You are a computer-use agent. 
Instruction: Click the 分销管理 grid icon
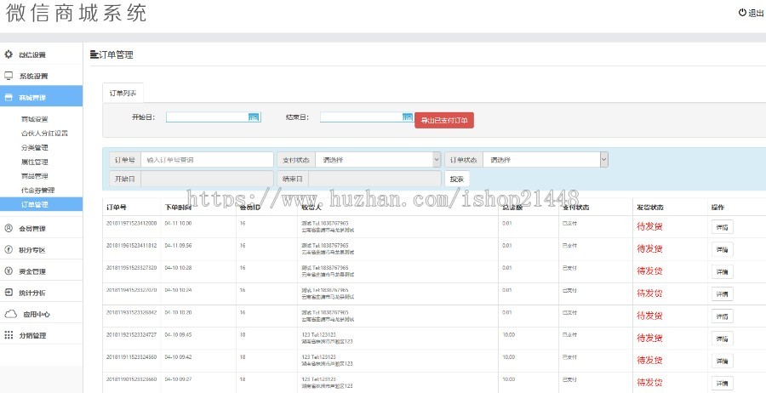[9, 335]
